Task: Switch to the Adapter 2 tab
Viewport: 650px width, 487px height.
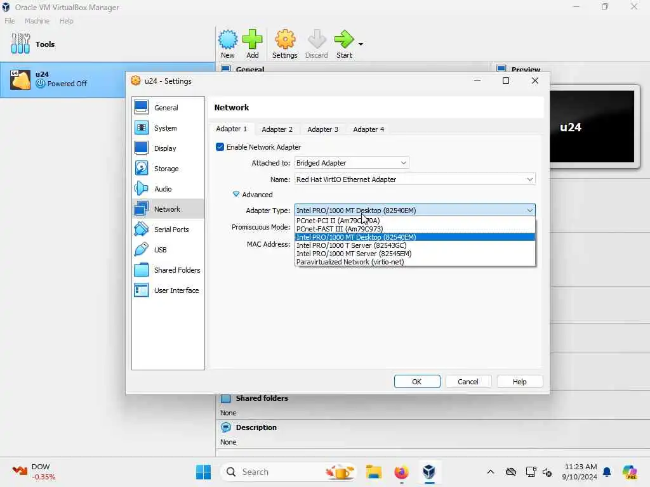Action: click(277, 129)
